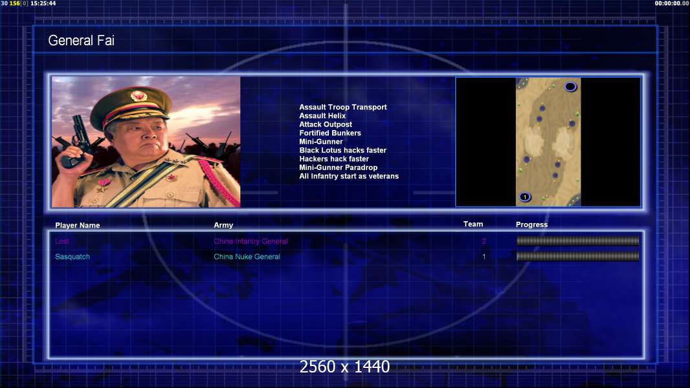Click the Team column header
The height and width of the screenshot is (388, 690).
[473, 224]
